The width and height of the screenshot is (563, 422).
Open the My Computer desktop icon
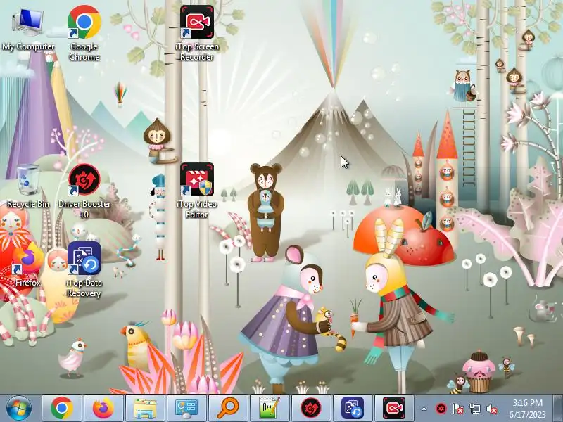tap(28, 30)
